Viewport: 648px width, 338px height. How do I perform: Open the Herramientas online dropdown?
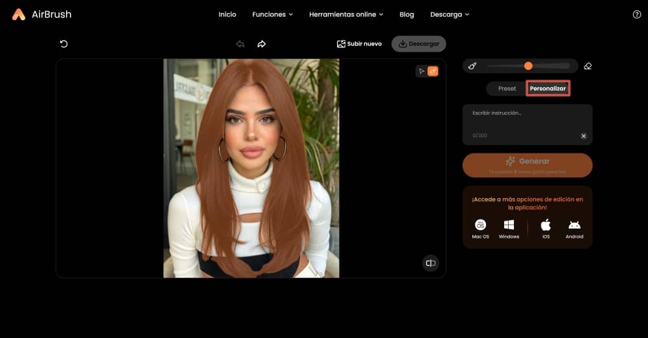point(346,14)
